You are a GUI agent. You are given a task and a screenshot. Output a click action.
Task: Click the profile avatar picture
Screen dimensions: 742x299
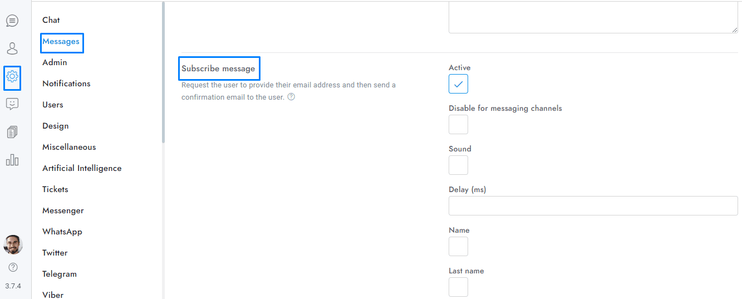pos(13,244)
